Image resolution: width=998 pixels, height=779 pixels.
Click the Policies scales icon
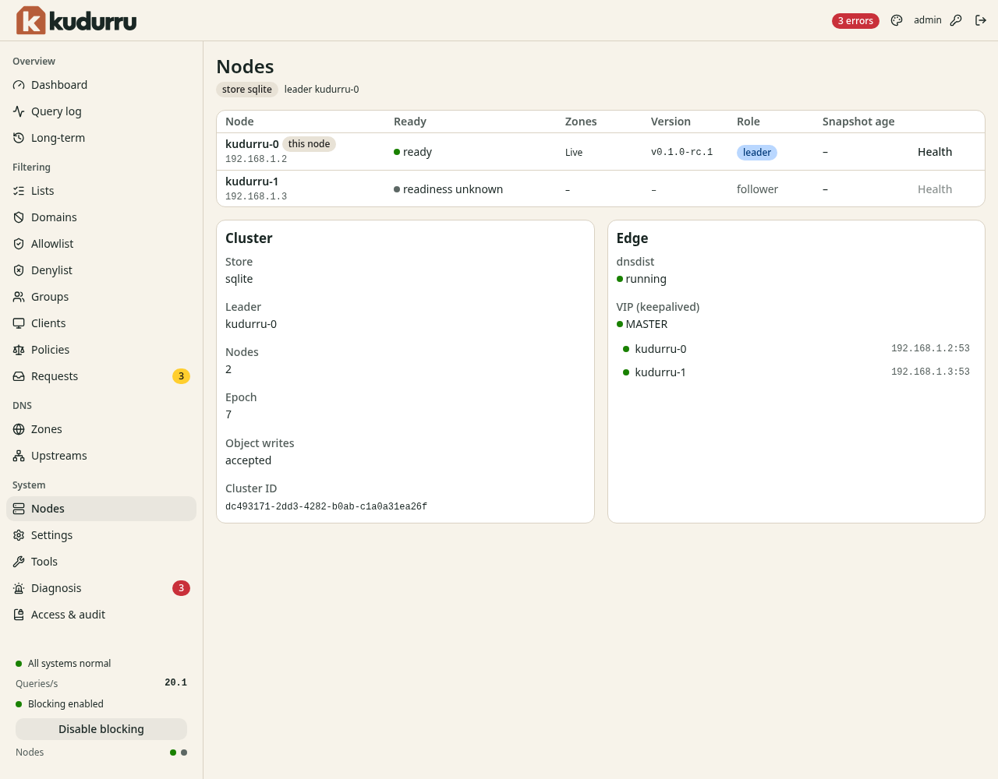(19, 350)
